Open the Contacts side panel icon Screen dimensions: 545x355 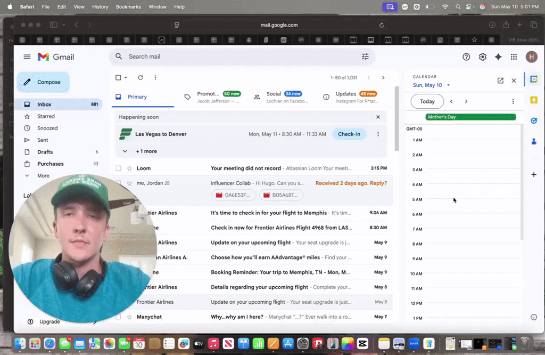tap(533, 141)
